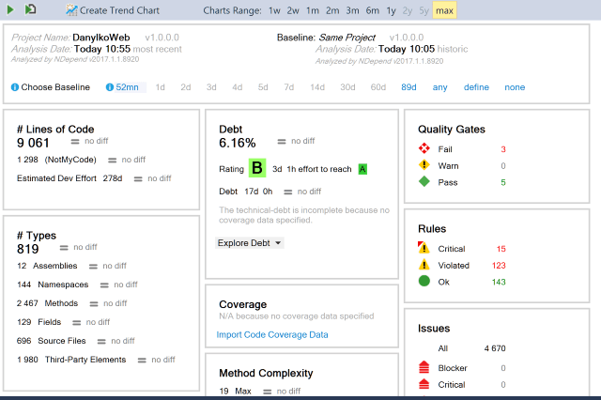
Task: Set charts range to 1m
Action: pyautogui.click(x=313, y=10)
